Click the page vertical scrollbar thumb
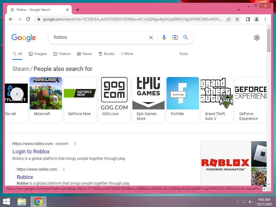The width and height of the screenshot is (276, 207). click(269, 40)
